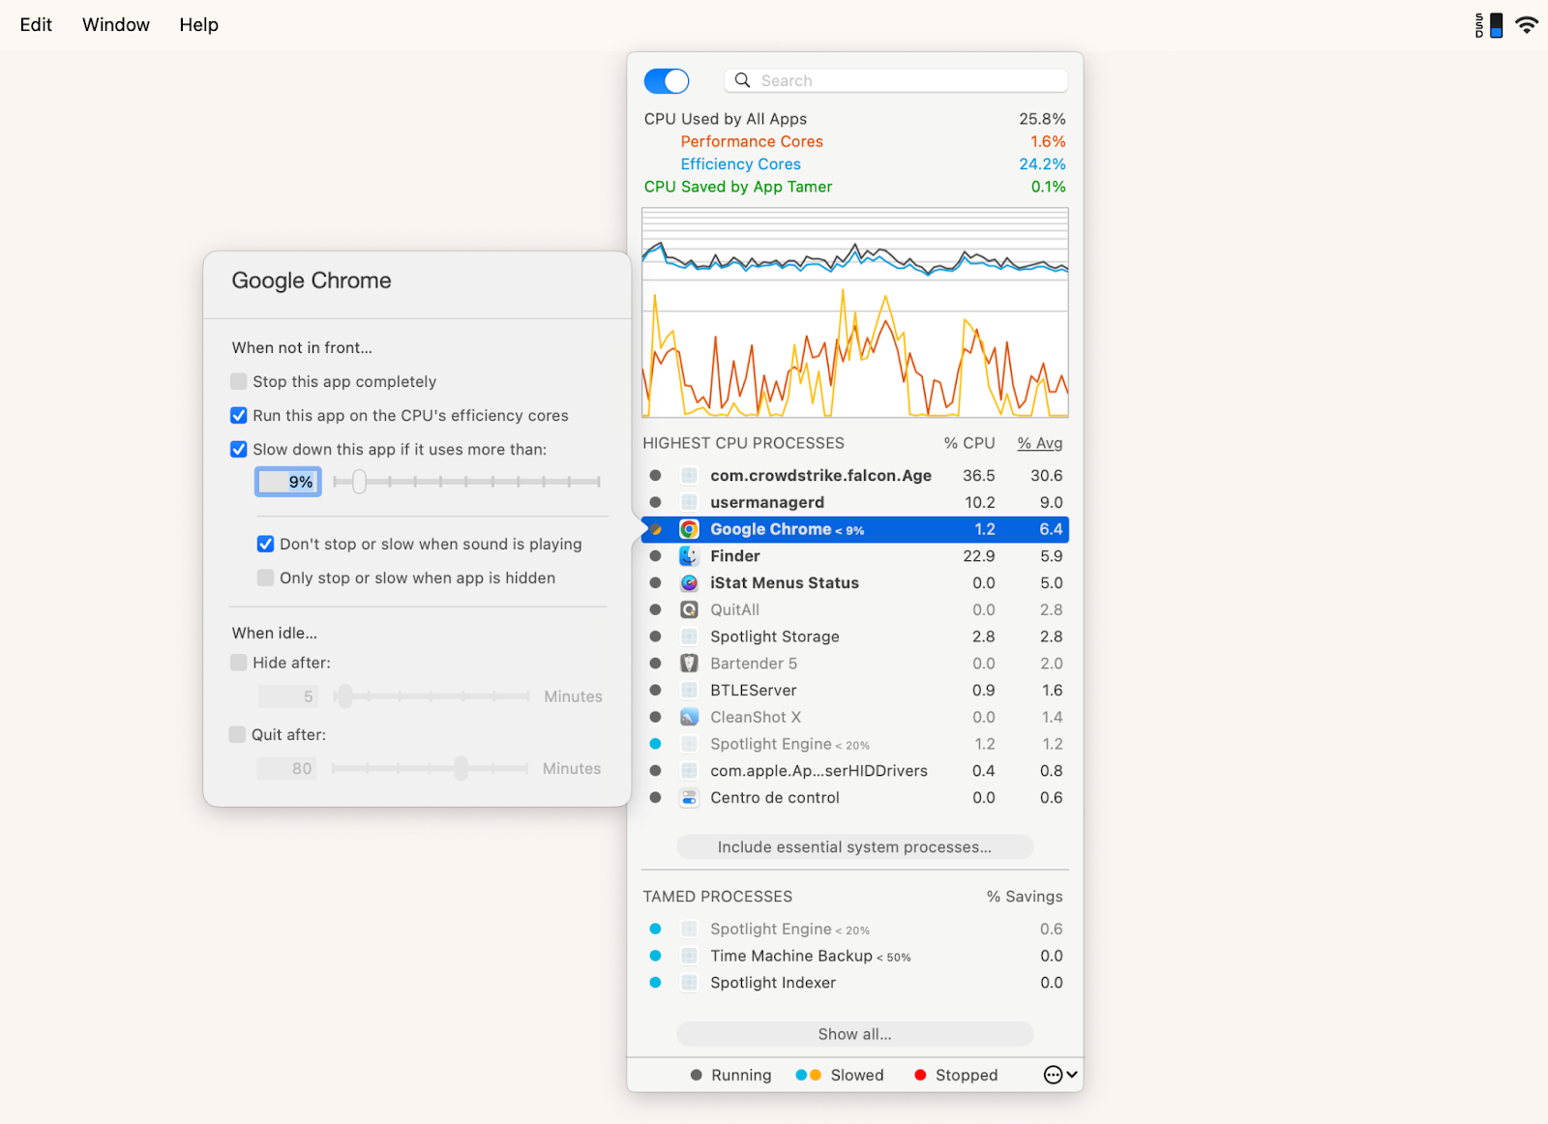Select the CleanShot X app icon
Image resolution: width=1548 pixels, height=1124 pixels.
tap(688, 717)
